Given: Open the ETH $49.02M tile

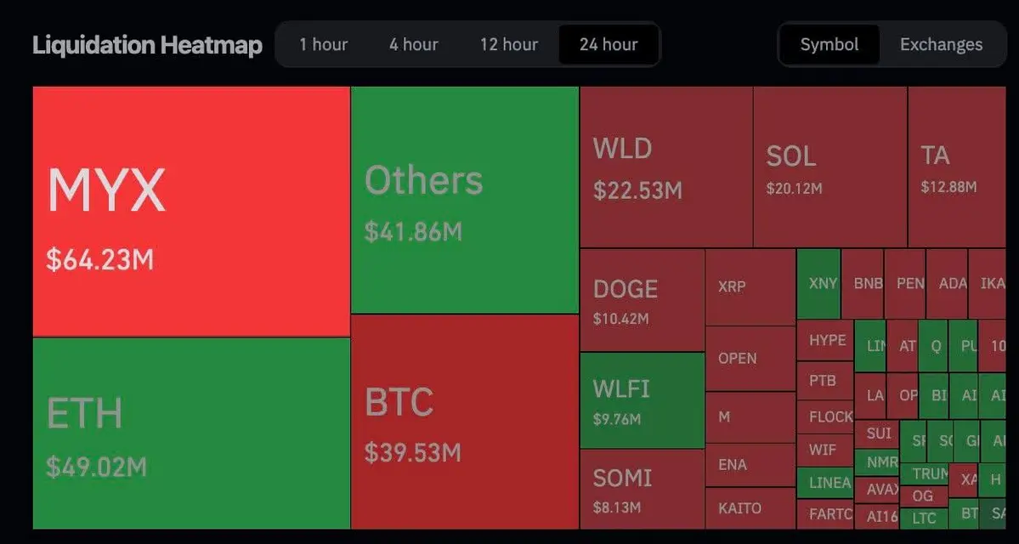Looking at the screenshot, I should pos(191,433).
